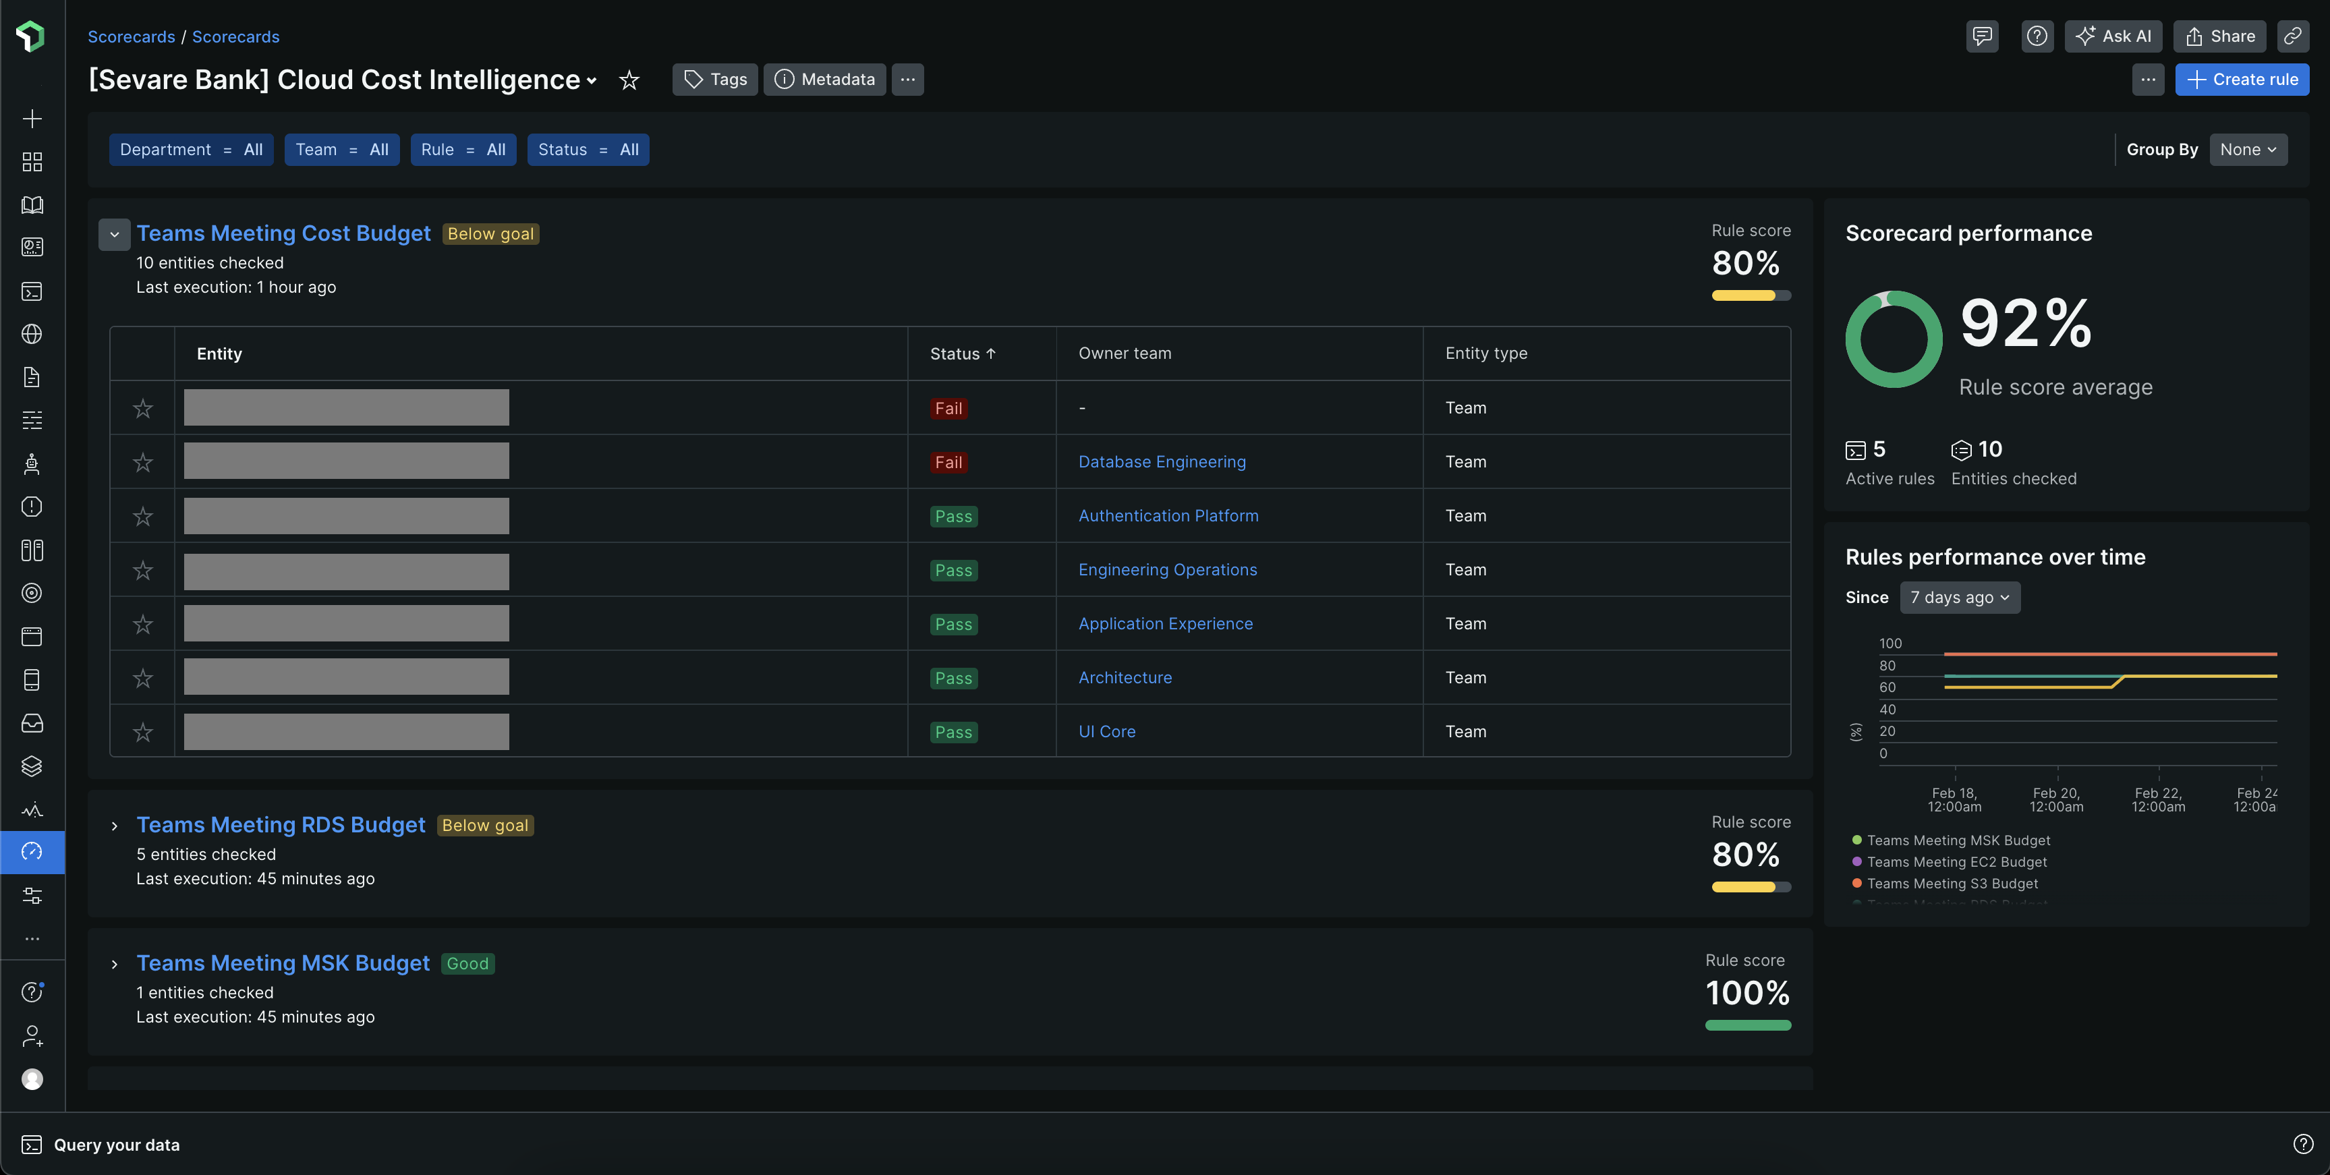Collapse the Teams Meeting Cost Budget rule
This screenshot has width=2330, height=1175.
coord(114,233)
